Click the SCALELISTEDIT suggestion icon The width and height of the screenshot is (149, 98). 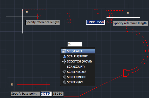[64, 56]
